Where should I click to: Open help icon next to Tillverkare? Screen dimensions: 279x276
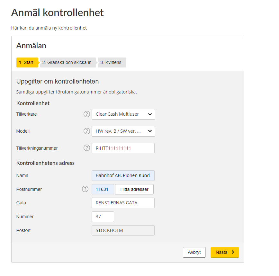pos(87,114)
